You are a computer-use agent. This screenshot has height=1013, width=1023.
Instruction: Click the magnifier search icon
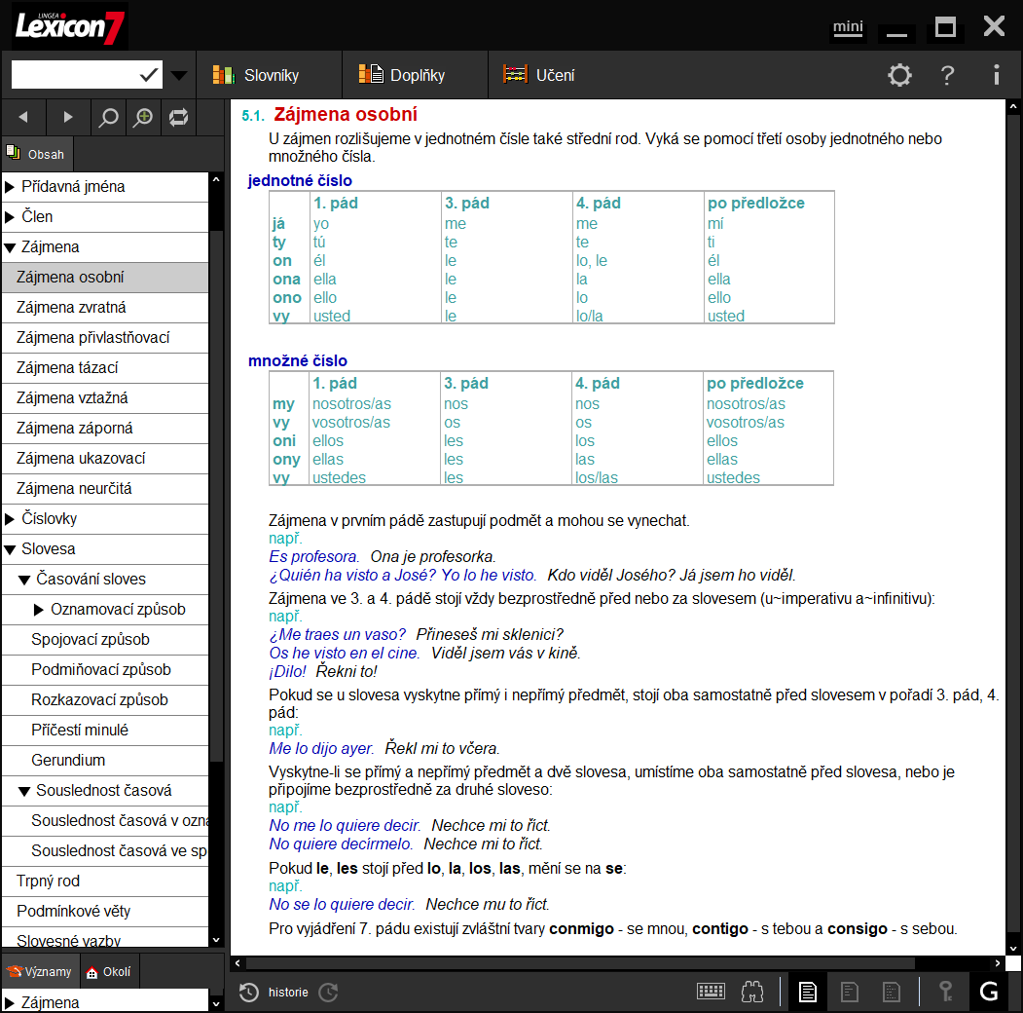[x=108, y=118]
